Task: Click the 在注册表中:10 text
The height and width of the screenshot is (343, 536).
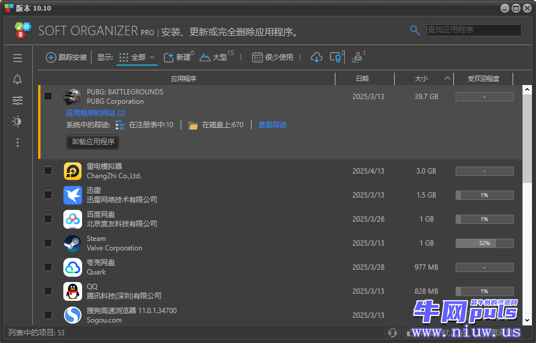Action: (x=151, y=125)
